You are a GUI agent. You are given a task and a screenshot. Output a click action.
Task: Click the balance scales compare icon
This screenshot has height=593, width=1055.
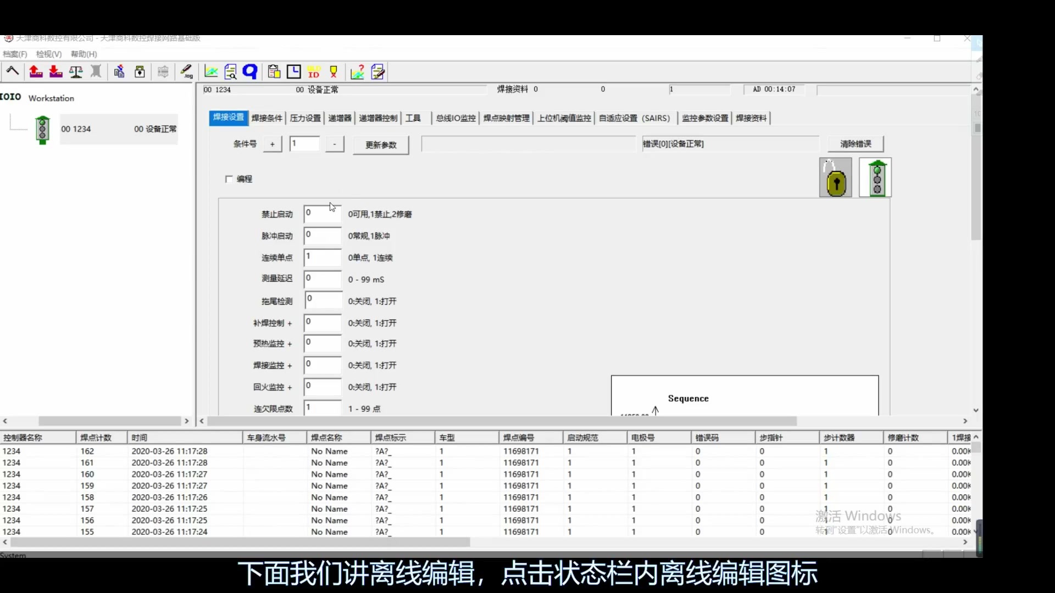[x=76, y=71]
